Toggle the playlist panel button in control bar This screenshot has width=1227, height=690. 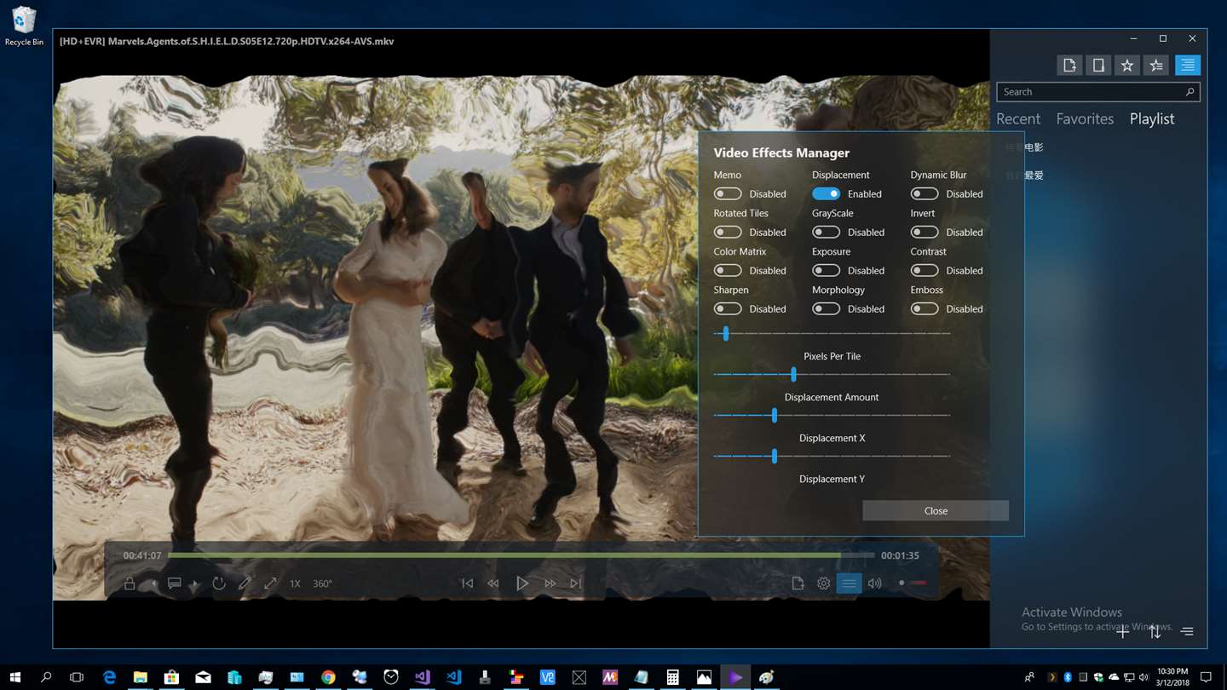[x=849, y=584]
